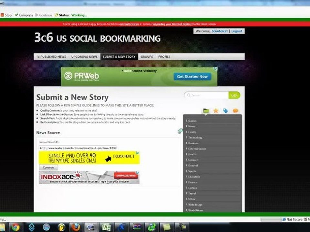Click 'upgrading your Internet Explorer' link
The width and height of the screenshot is (310, 232).
173,24
